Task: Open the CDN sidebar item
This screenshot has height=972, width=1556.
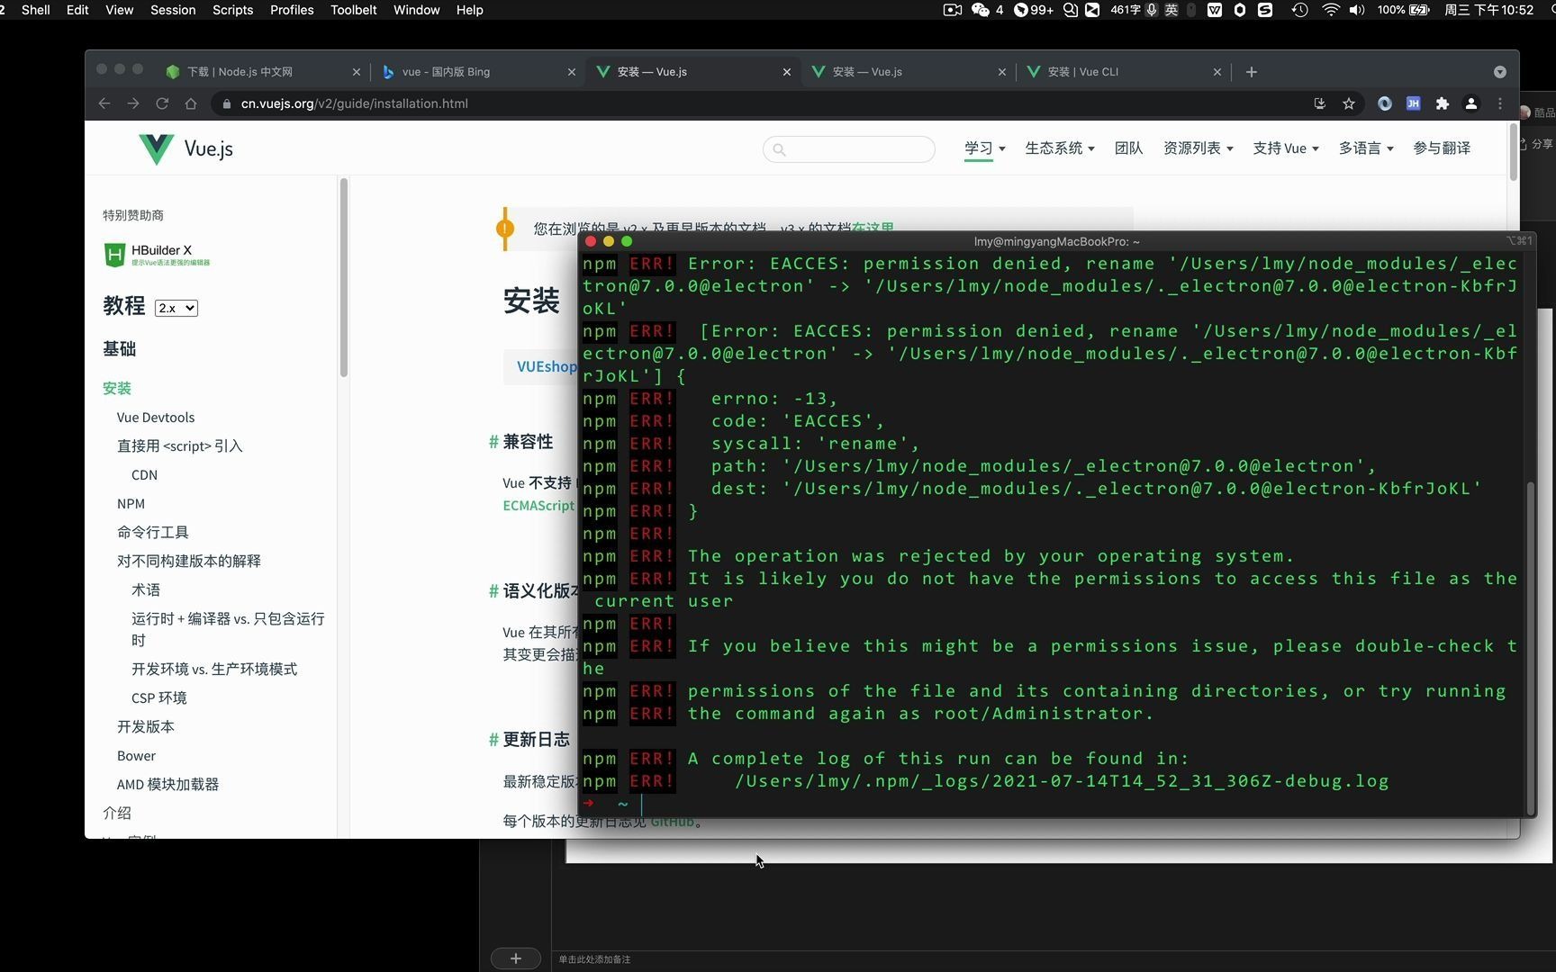Action: [144, 475]
